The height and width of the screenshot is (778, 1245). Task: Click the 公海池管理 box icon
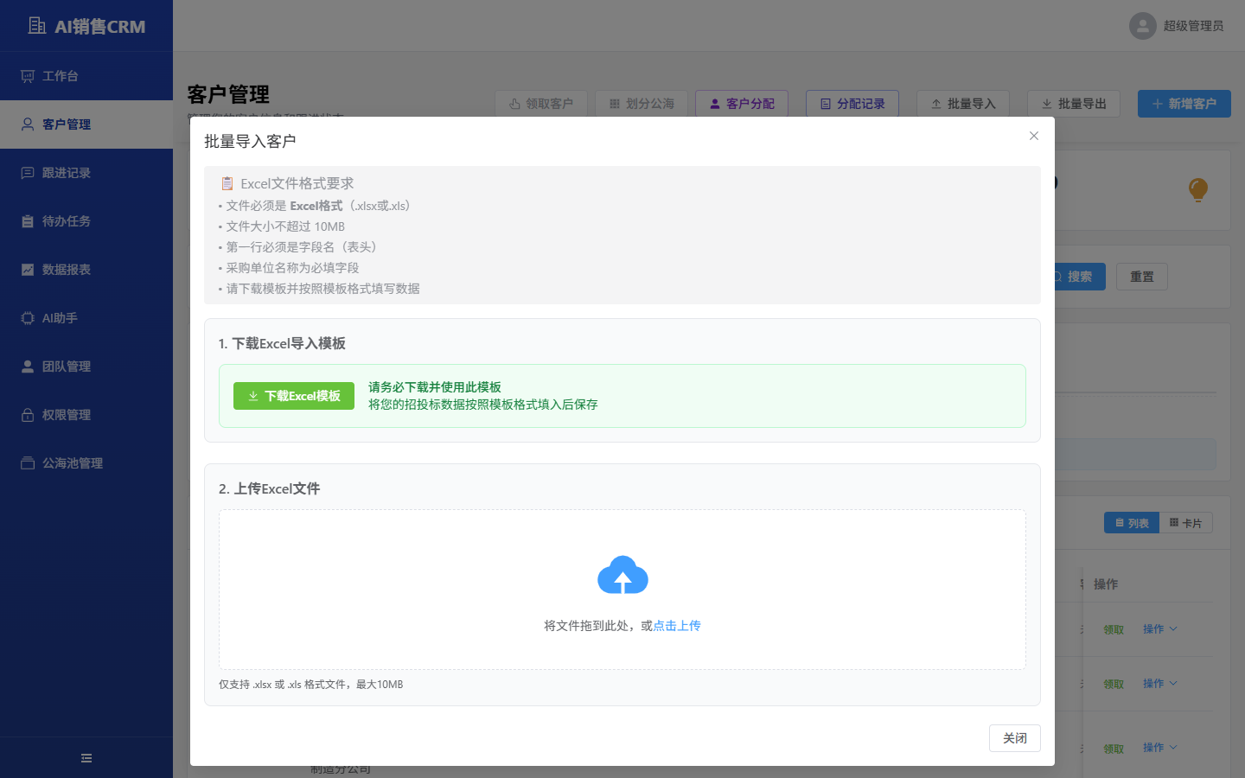click(x=28, y=463)
